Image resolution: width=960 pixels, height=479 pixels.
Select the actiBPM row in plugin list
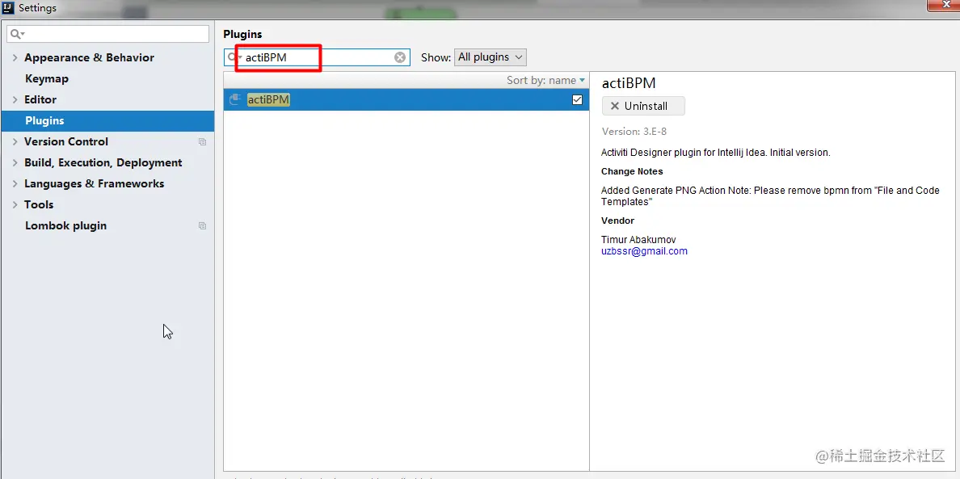[x=406, y=99]
